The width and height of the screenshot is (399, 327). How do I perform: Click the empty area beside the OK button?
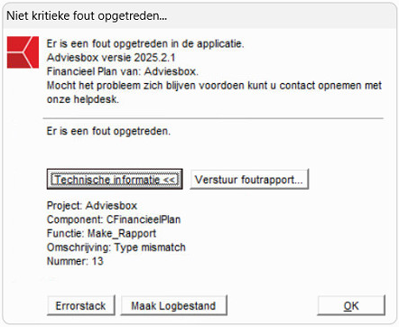pos(273,305)
